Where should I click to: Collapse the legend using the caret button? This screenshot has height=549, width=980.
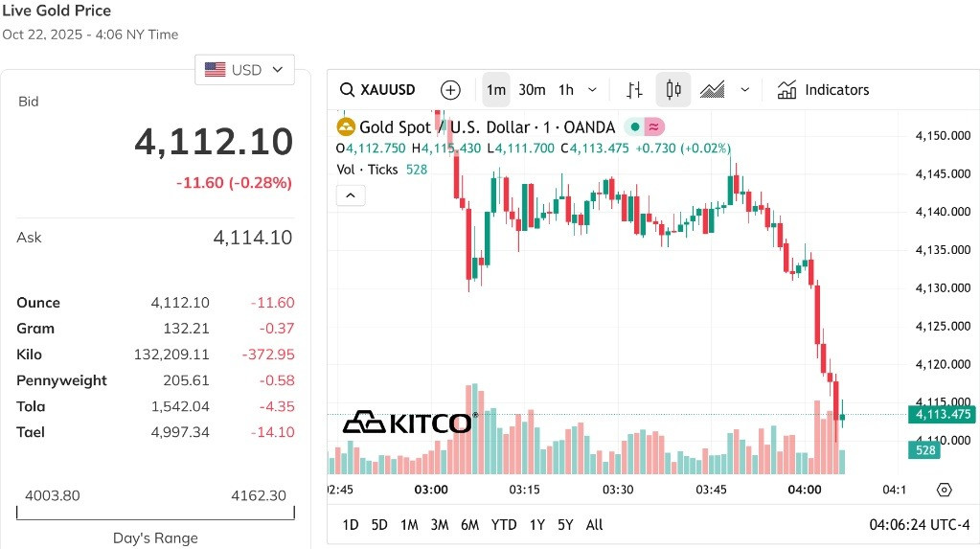[x=351, y=195]
